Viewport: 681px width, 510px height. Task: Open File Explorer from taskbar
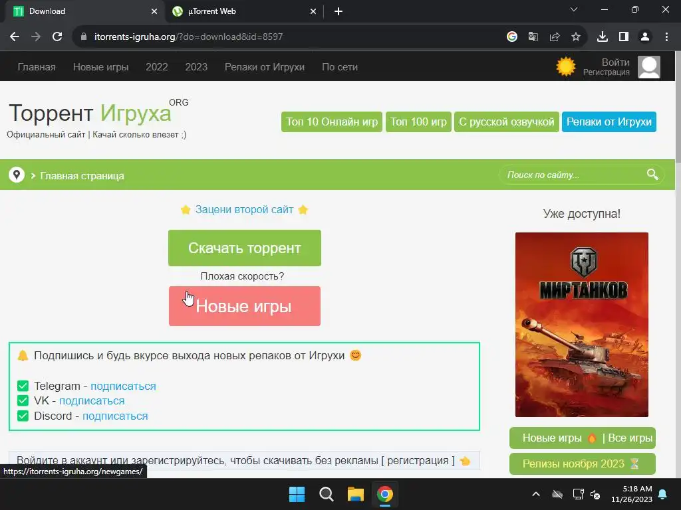point(355,494)
